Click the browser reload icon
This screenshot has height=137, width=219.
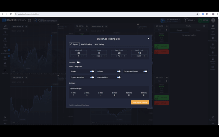pyautogui.click(x=11, y=14)
